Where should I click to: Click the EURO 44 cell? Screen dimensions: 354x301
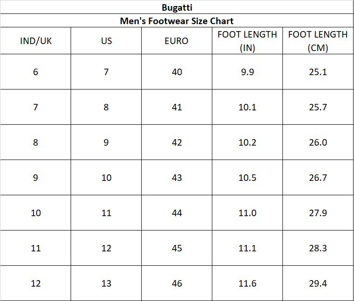coord(177,213)
